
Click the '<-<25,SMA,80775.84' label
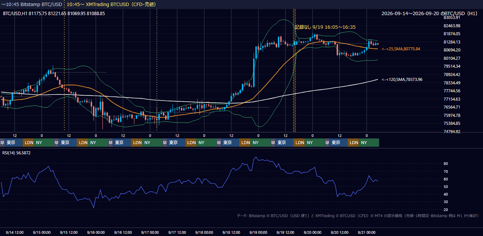point(401,49)
